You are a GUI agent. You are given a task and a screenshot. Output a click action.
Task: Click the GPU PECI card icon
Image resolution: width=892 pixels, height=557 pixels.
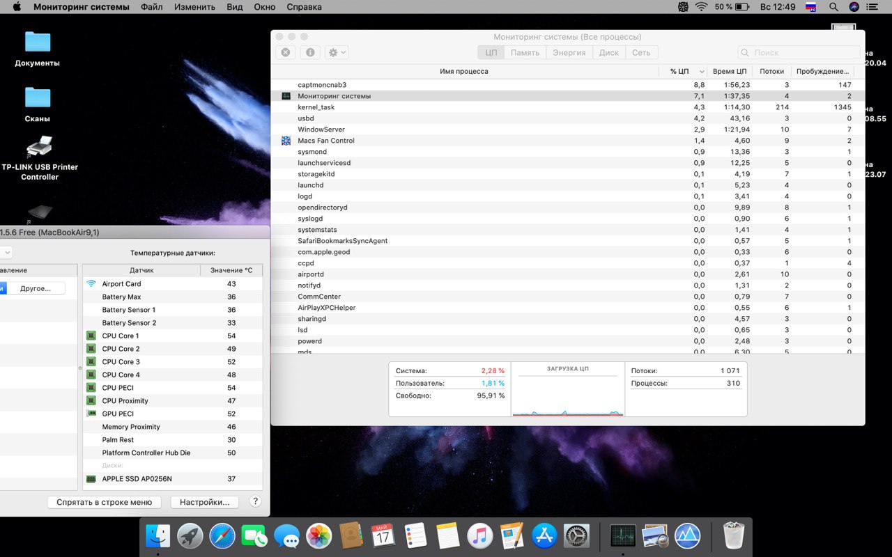point(91,414)
